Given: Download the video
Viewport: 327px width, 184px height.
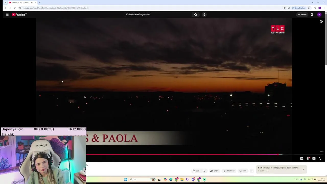Looking at the screenshot, I should [229, 171].
